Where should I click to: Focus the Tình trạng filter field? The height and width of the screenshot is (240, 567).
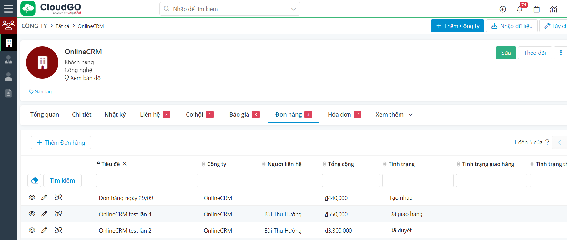(x=418, y=180)
